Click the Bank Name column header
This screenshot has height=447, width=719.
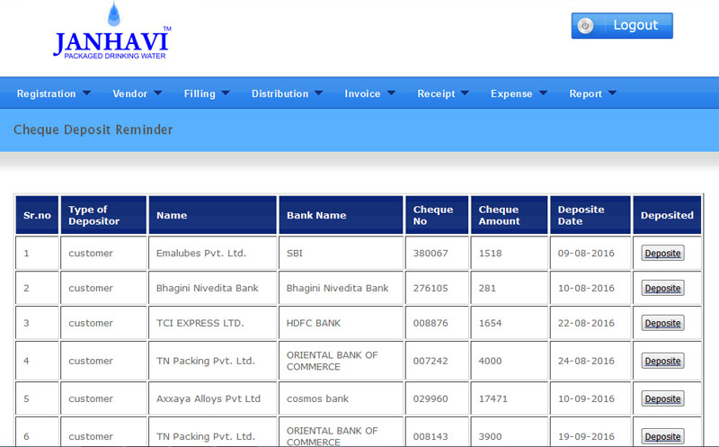(x=341, y=215)
